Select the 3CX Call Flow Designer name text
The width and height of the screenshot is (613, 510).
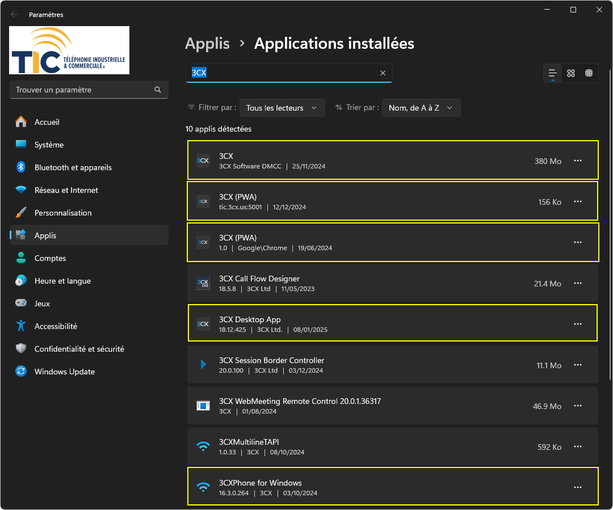pyautogui.click(x=259, y=279)
